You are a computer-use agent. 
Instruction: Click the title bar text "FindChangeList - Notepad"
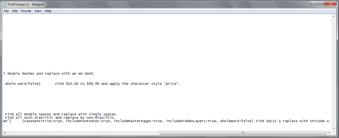[26, 4]
